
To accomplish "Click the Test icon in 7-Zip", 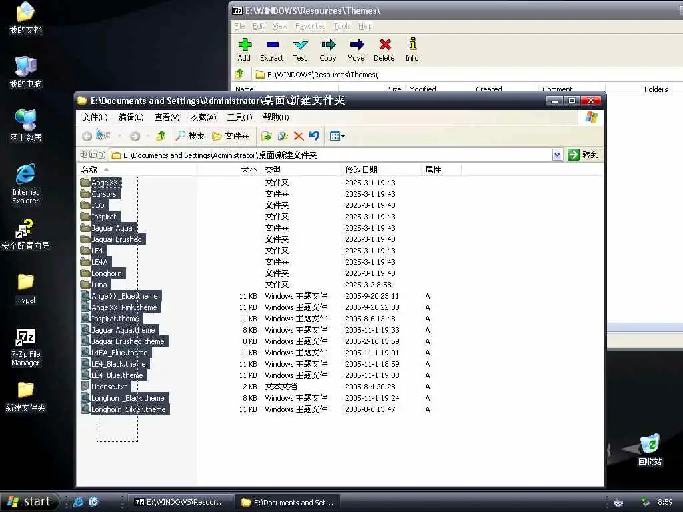I will tap(300, 45).
